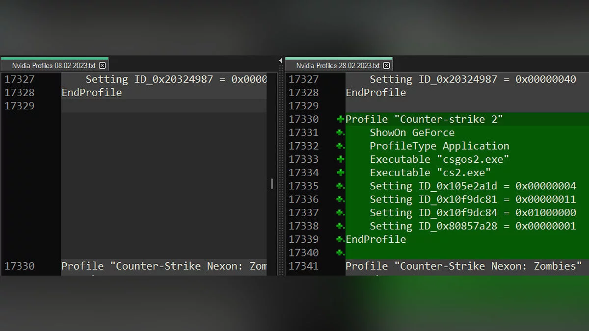Click Setting ID_0x80857a28 = 0x00000001 line
The height and width of the screenshot is (331, 589).
[x=473, y=226]
